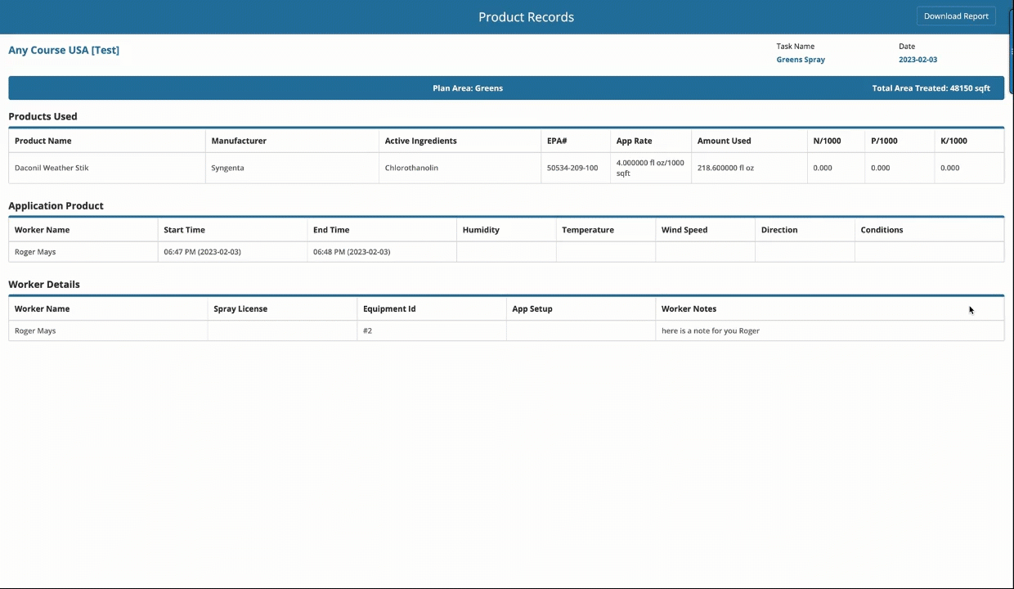1014x589 pixels.
Task: Click the Equipment Id value #2
Action: tap(368, 330)
